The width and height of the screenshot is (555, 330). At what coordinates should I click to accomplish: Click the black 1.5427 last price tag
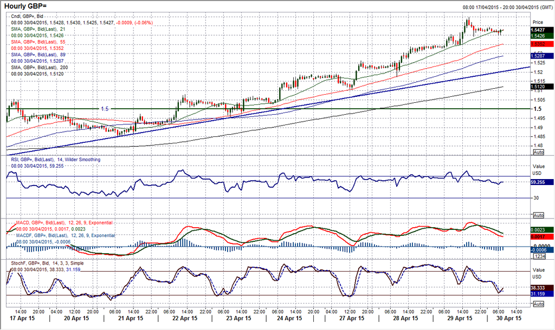click(542, 30)
